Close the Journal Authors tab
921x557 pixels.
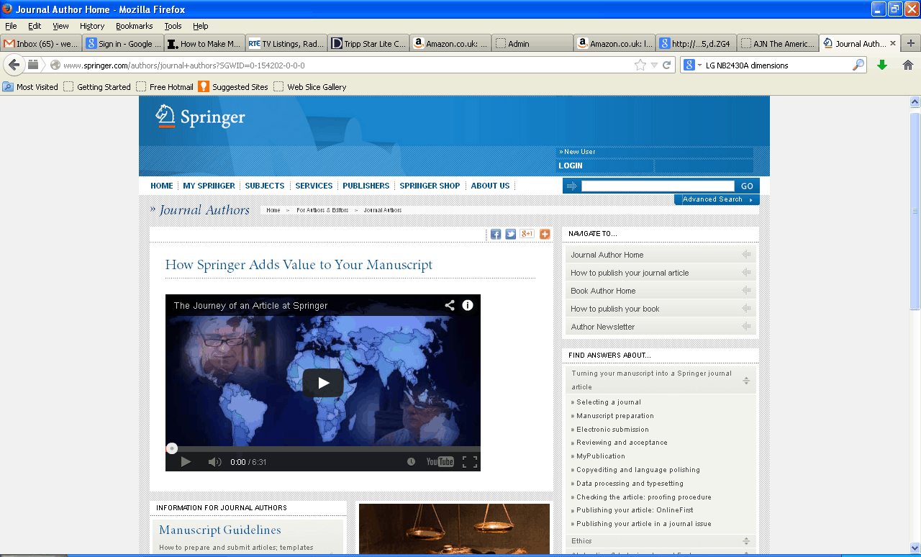pos(893,43)
